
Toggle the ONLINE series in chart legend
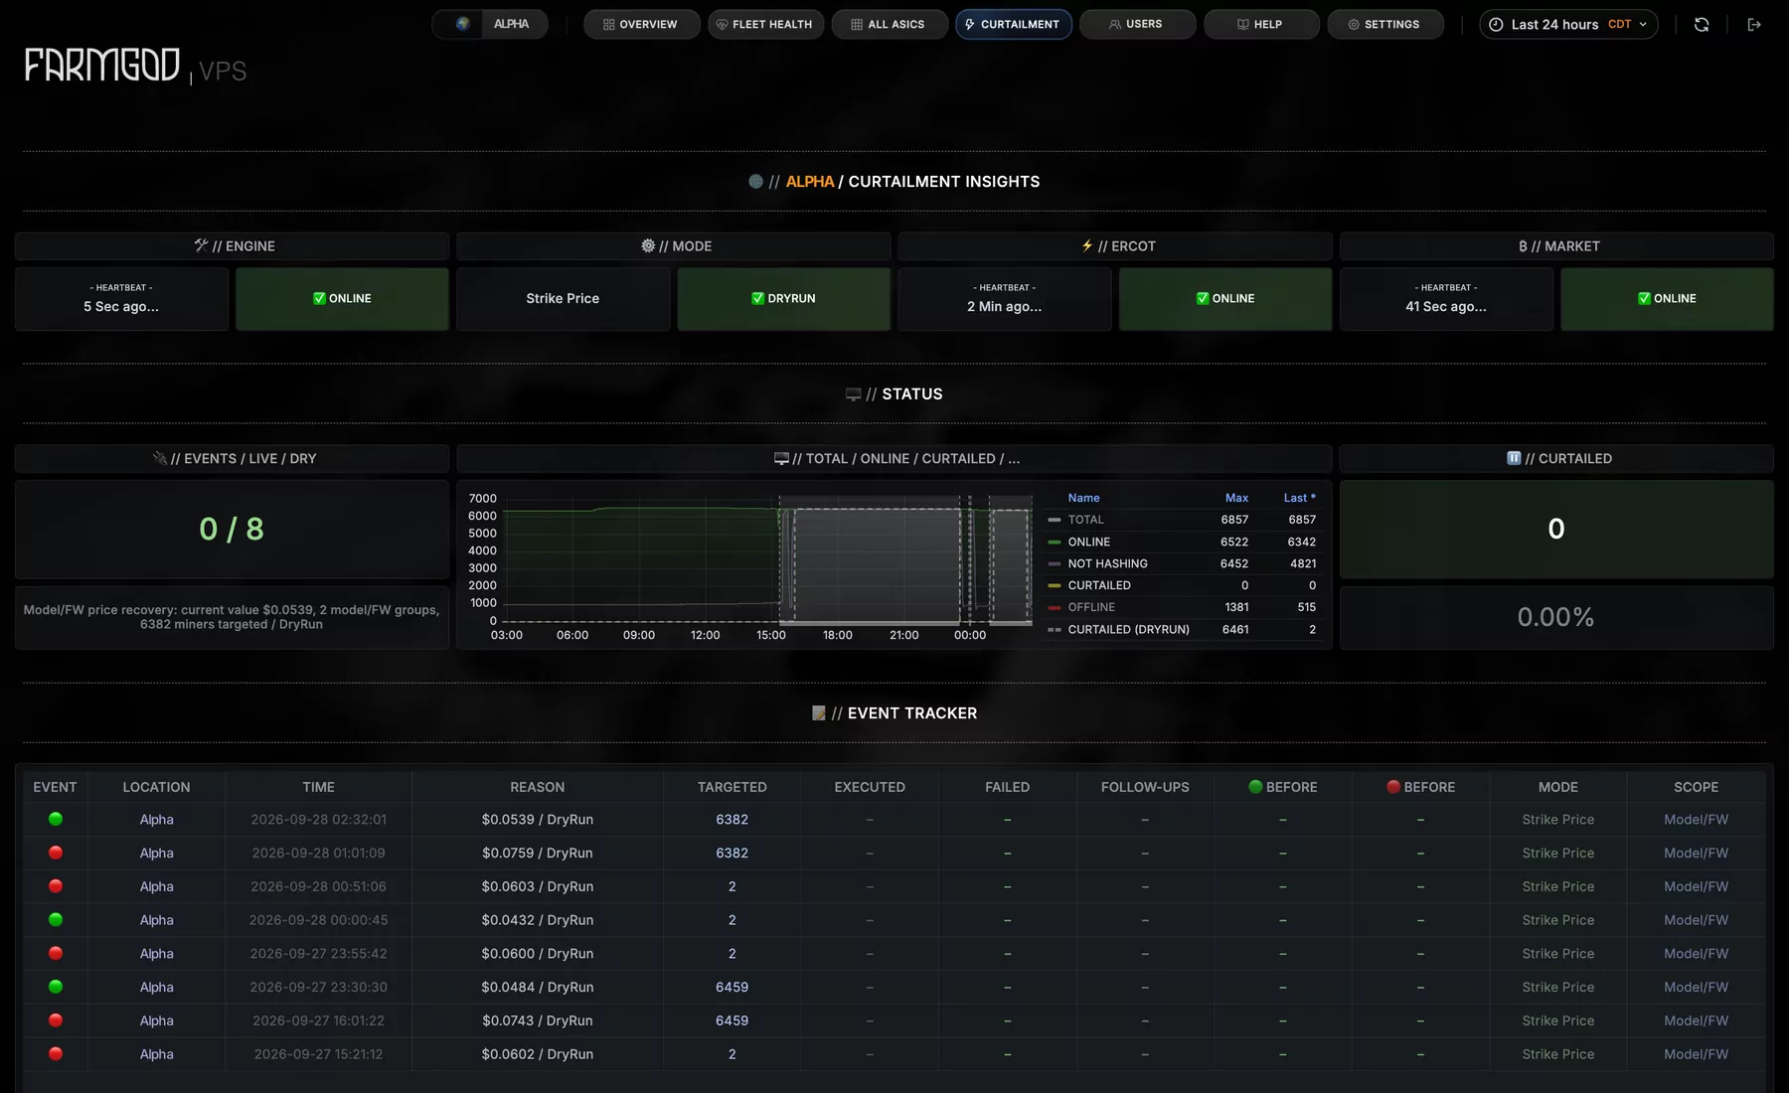click(1088, 542)
